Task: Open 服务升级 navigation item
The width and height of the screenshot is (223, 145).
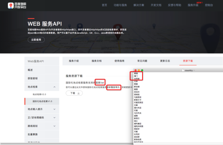Action: [x=193, y=5]
